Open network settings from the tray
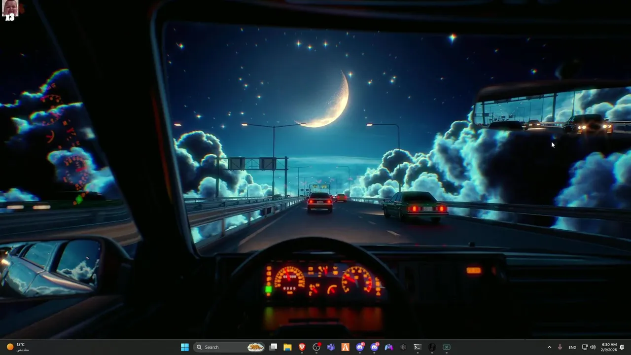The height and width of the screenshot is (355, 631). [585, 347]
